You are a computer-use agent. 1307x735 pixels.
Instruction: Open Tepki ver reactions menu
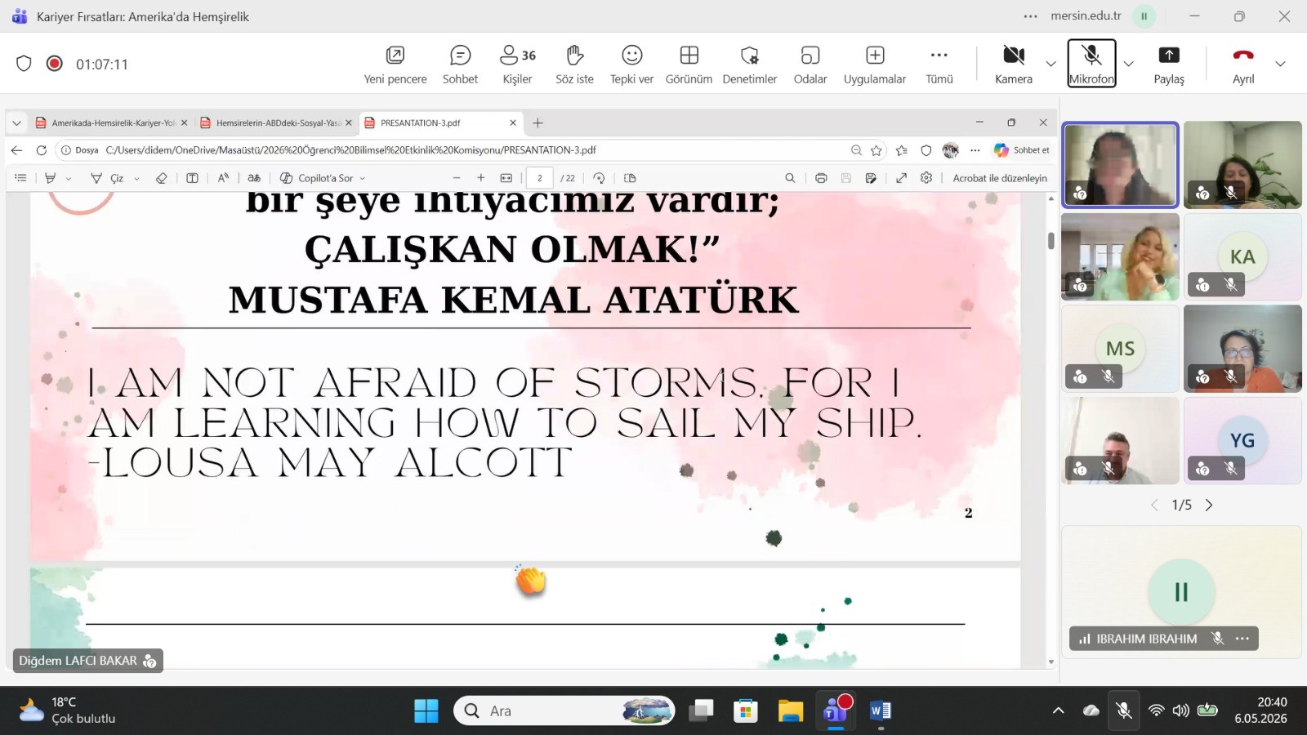click(x=631, y=65)
